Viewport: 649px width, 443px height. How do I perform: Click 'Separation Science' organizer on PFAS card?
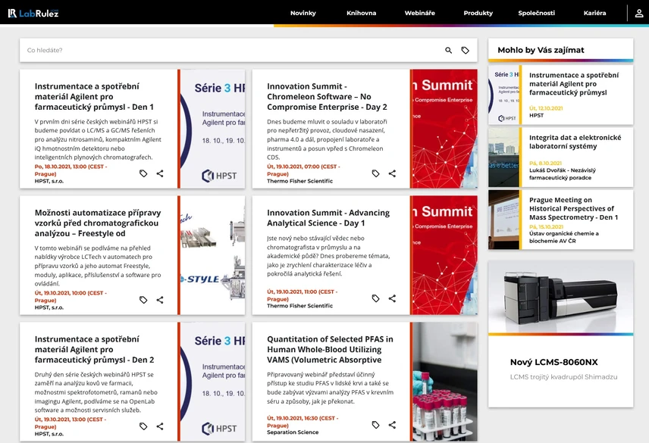pyautogui.click(x=293, y=432)
